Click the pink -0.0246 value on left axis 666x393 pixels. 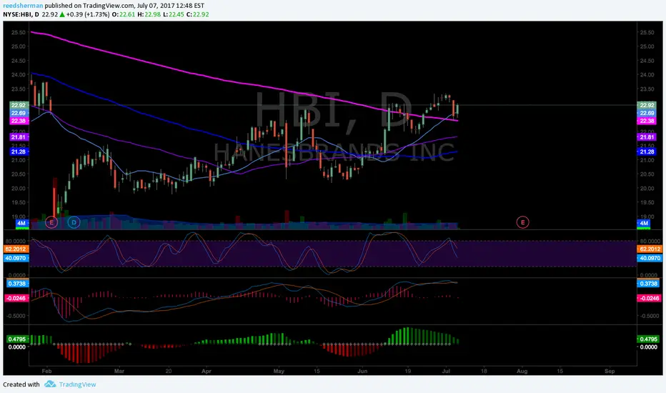tap(16, 298)
